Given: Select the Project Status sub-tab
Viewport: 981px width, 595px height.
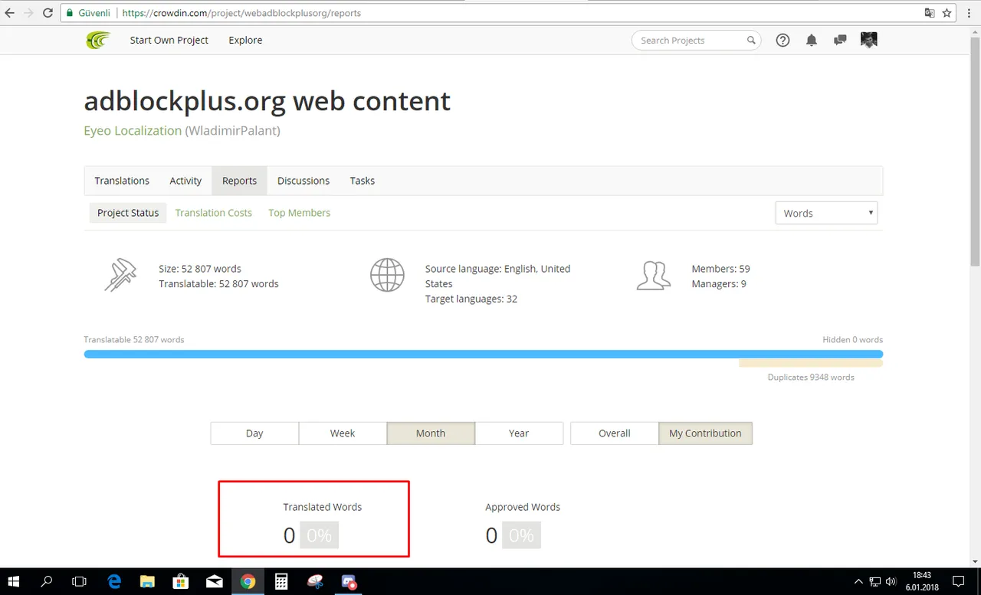Looking at the screenshot, I should (x=128, y=213).
